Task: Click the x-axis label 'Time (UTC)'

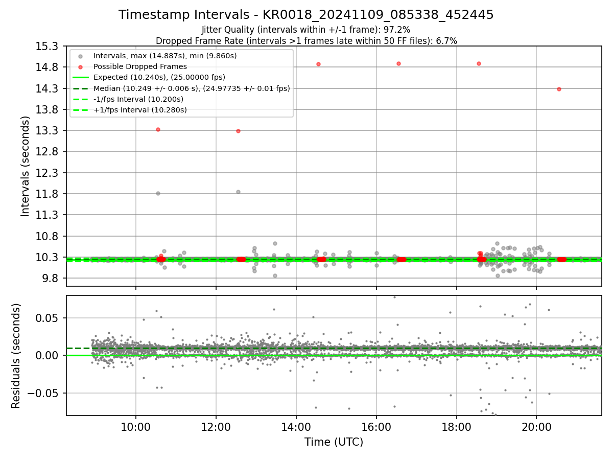Action: click(x=334, y=442)
